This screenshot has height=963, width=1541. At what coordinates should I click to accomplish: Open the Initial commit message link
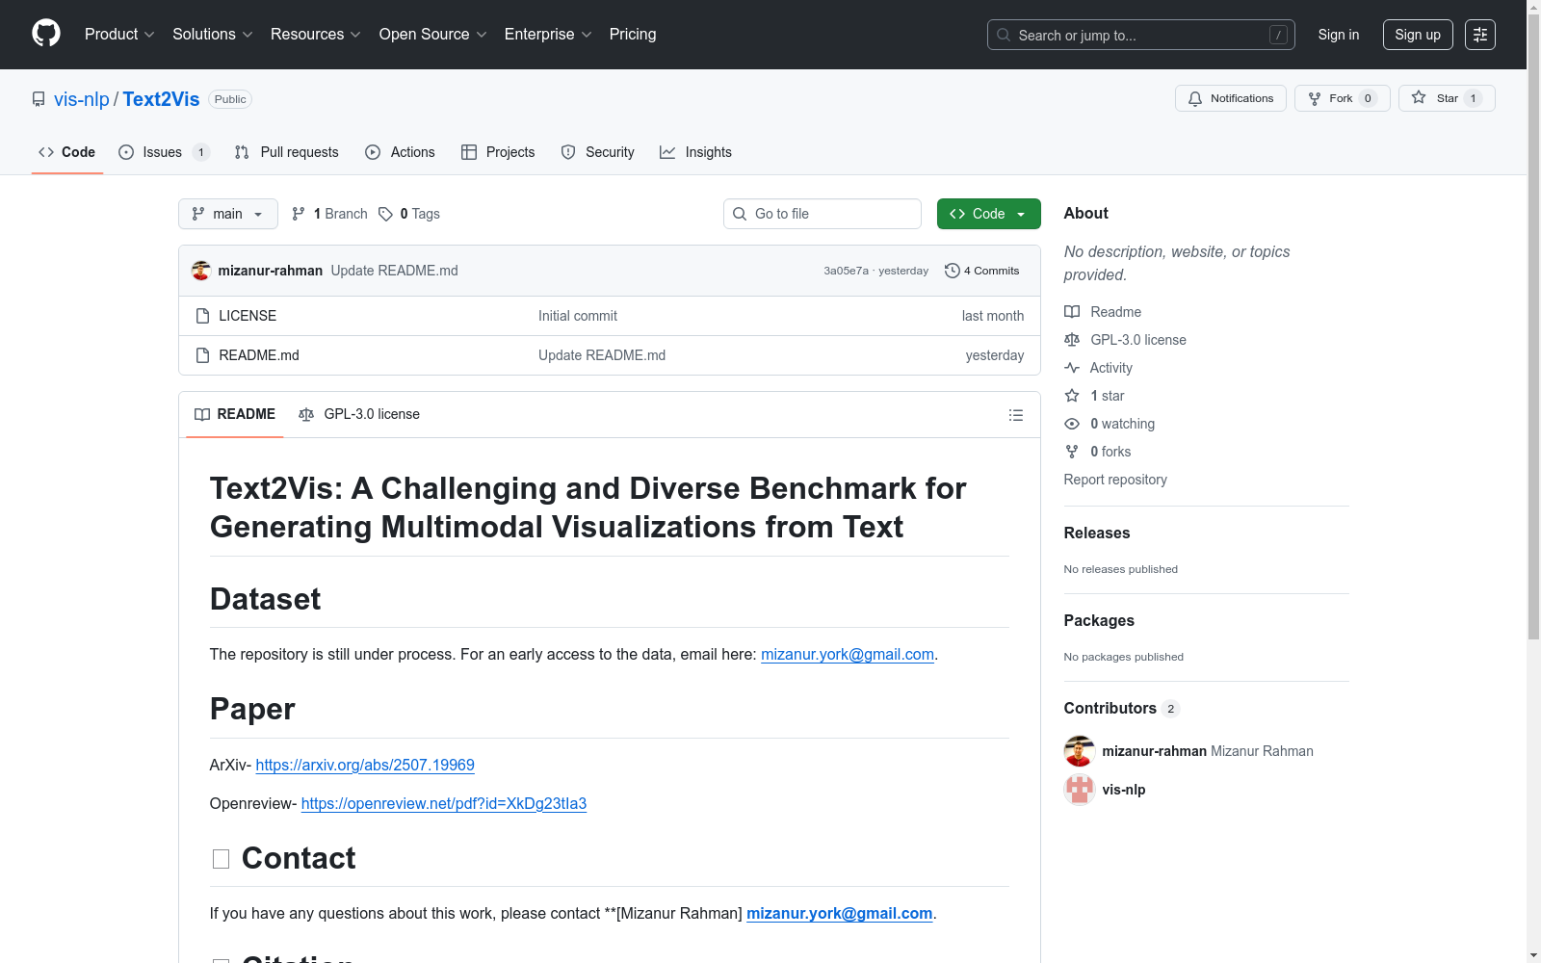(x=578, y=316)
